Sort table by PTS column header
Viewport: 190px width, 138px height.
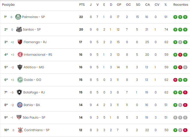82,5
